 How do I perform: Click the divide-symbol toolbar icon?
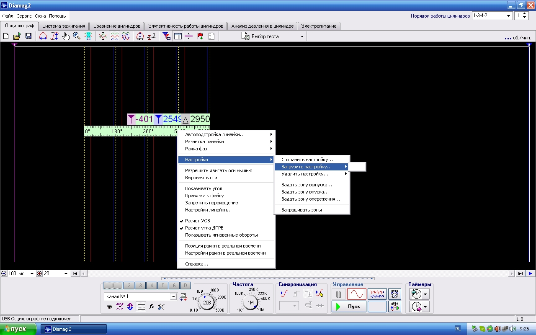tap(189, 36)
